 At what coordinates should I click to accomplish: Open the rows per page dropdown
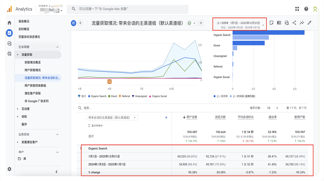(x=272, y=108)
